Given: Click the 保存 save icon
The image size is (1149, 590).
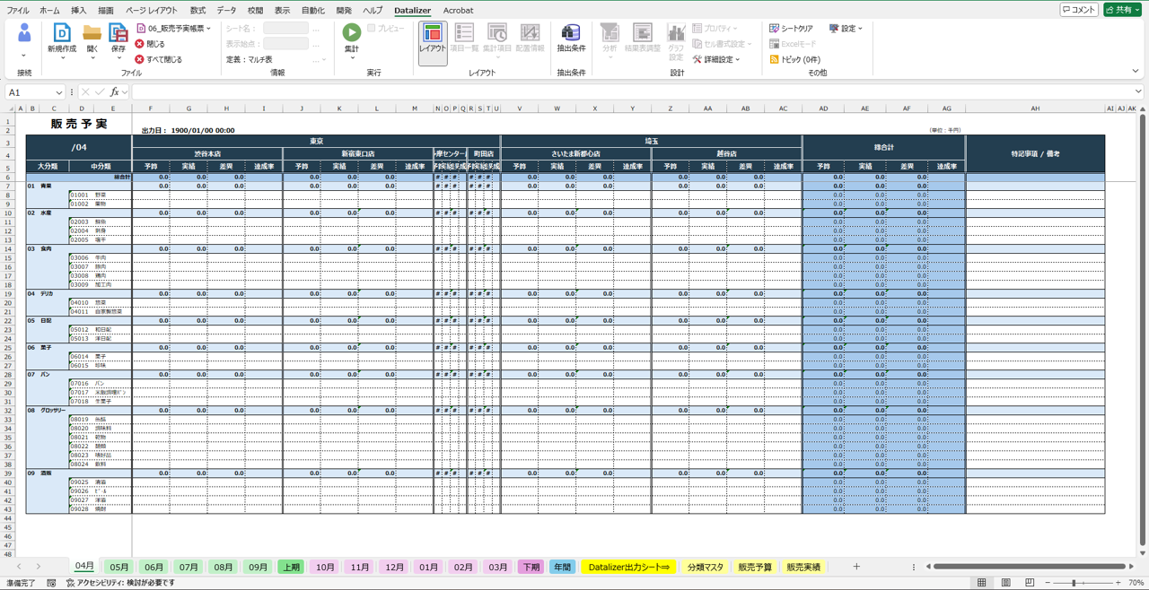Looking at the screenshot, I should [118, 33].
